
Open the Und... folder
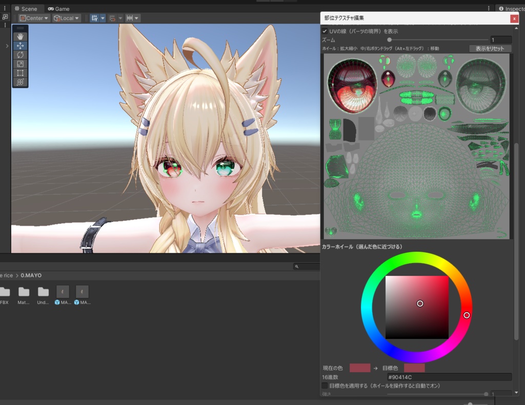(x=43, y=295)
